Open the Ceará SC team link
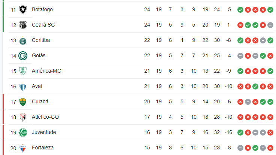Image resolution: width=276 pixels, height=155 pixels. coord(43,25)
